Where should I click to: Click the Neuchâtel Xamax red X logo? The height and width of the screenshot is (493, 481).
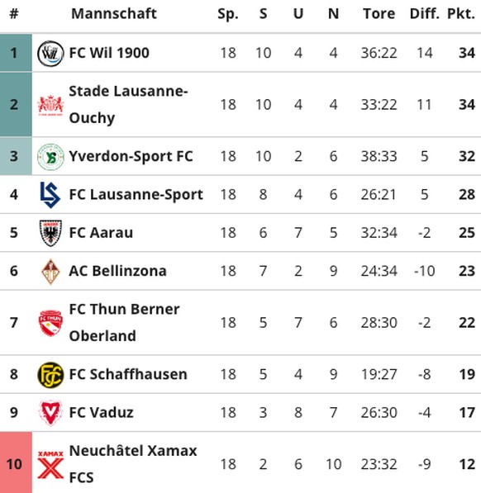tap(50, 465)
